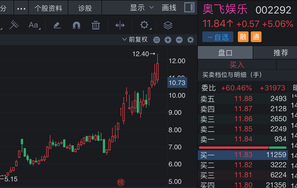Expand the 显示 dropdown
This screenshot has height=188, width=297.
point(142,8)
